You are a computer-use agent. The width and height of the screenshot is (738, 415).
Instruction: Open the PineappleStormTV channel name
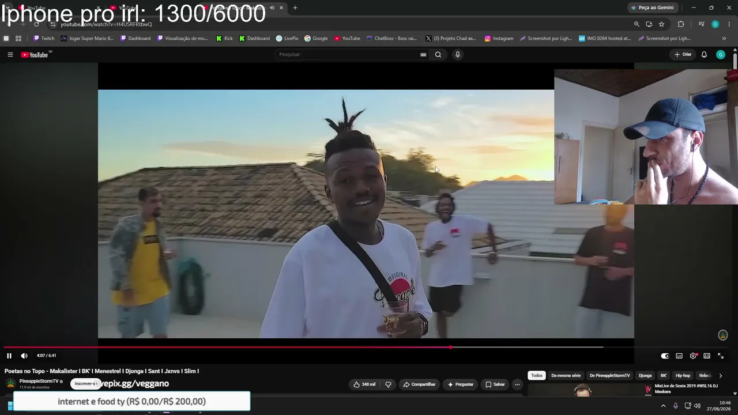tap(39, 381)
